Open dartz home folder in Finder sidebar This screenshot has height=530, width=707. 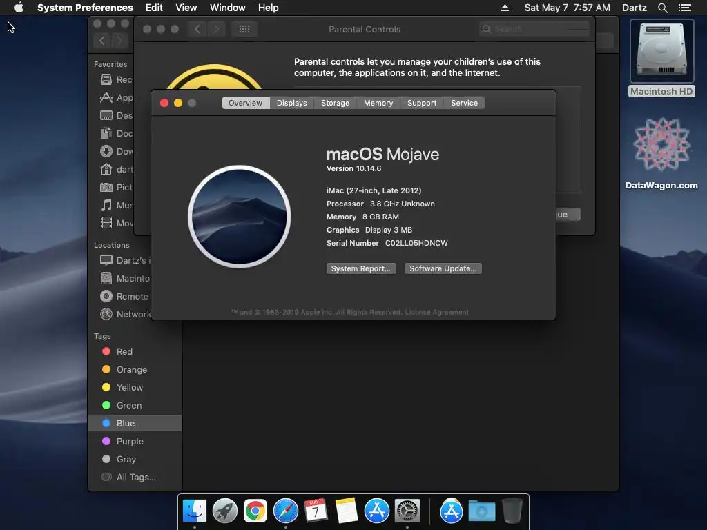[117, 170]
